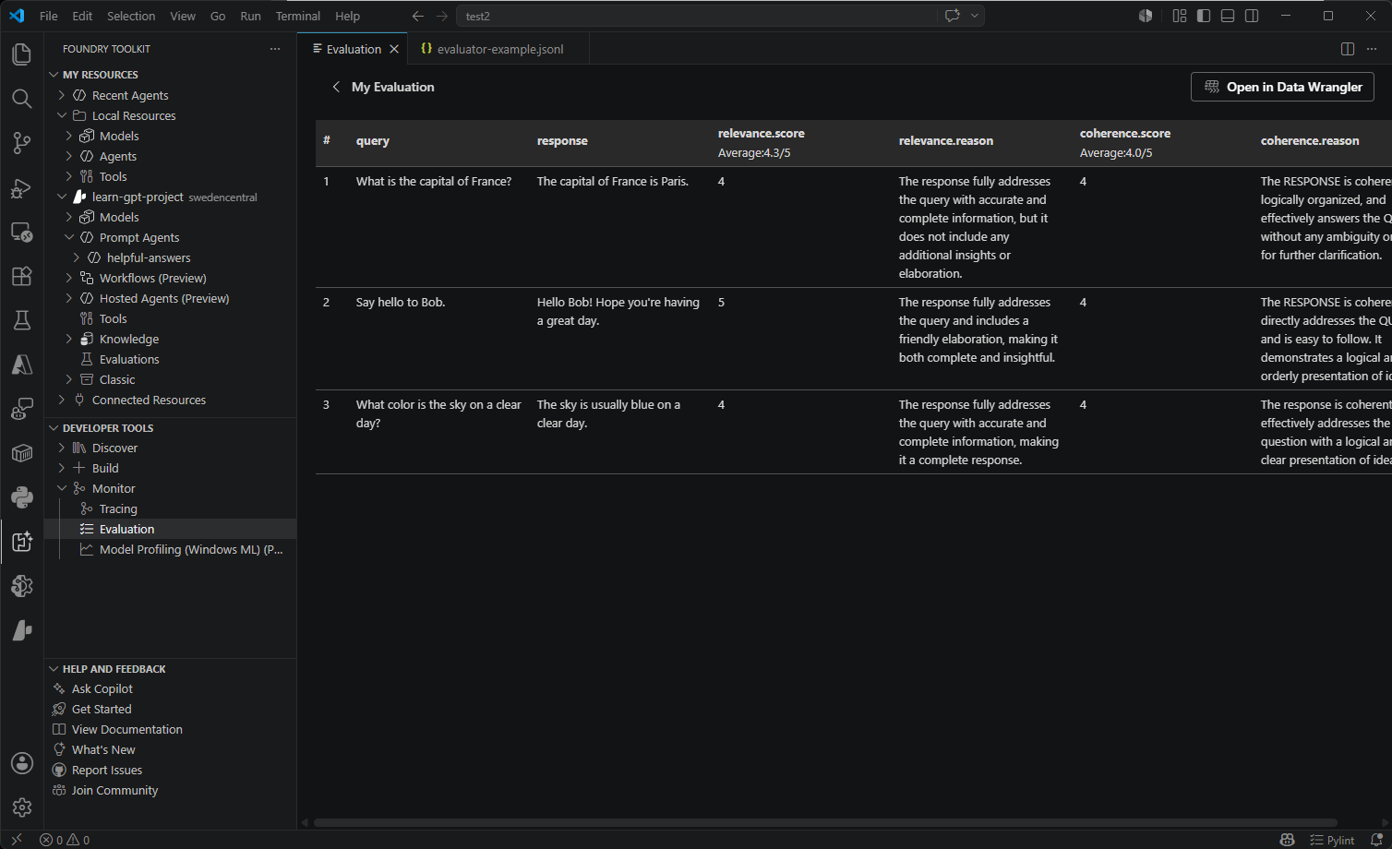Collapse the Monitor node

pyautogui.click(x=62, y=488)
